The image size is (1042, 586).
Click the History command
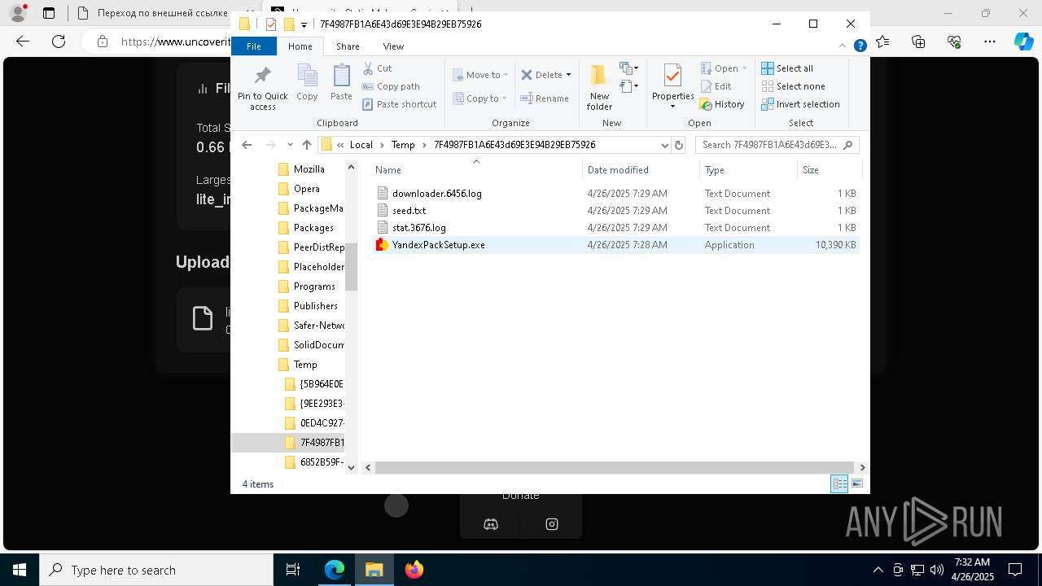point(722,104)
